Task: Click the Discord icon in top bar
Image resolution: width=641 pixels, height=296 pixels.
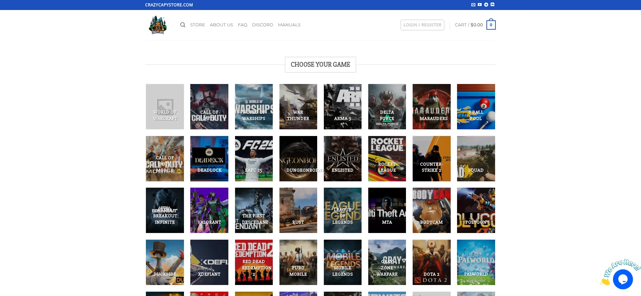Action: coord(492,5)
